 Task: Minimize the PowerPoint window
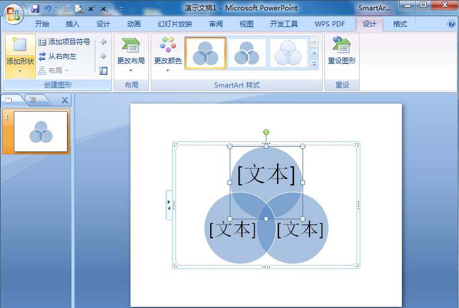pyautogui.click(x=408, y=5)
